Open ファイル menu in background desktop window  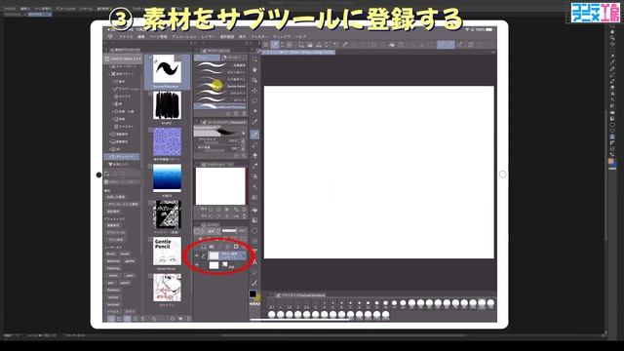coord(10,9)
